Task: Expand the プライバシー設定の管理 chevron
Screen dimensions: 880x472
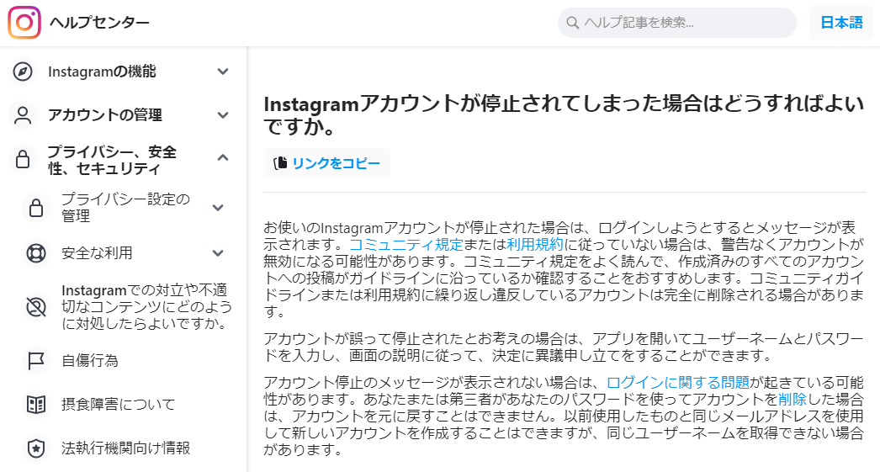Action: point(218,208)
